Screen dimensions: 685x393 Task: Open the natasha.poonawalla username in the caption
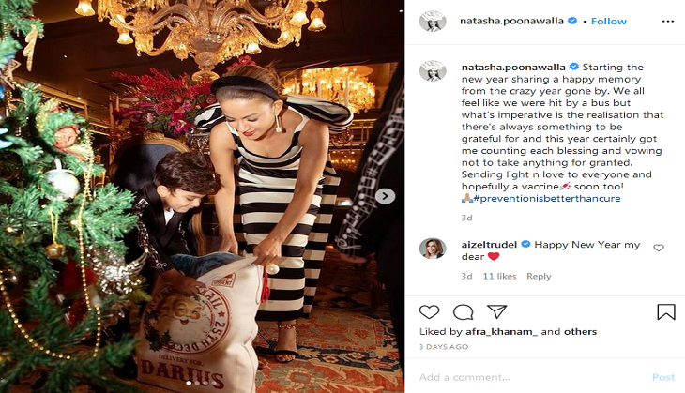[x=513, y=68]
